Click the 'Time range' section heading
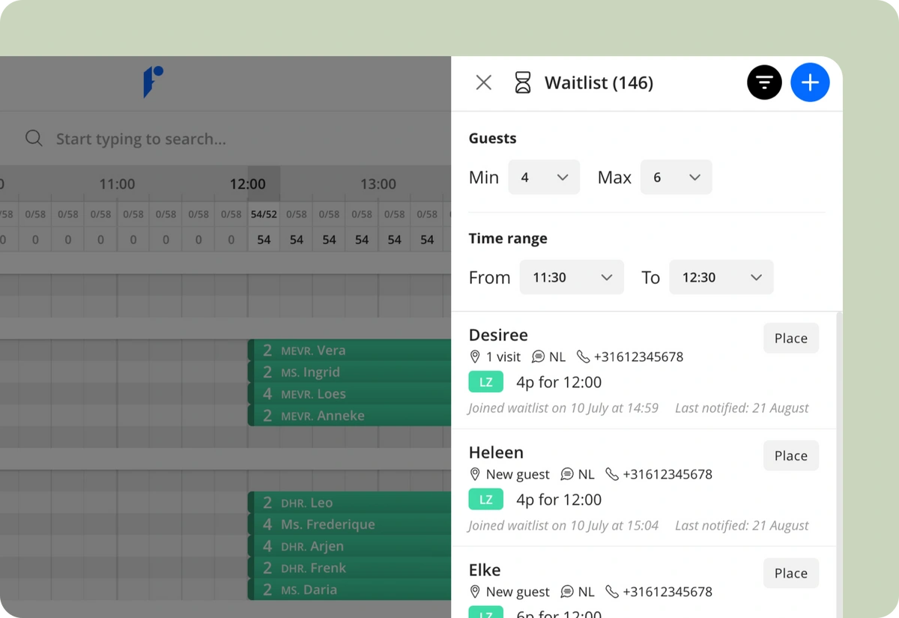899x618 pixels. coord(508,238)
